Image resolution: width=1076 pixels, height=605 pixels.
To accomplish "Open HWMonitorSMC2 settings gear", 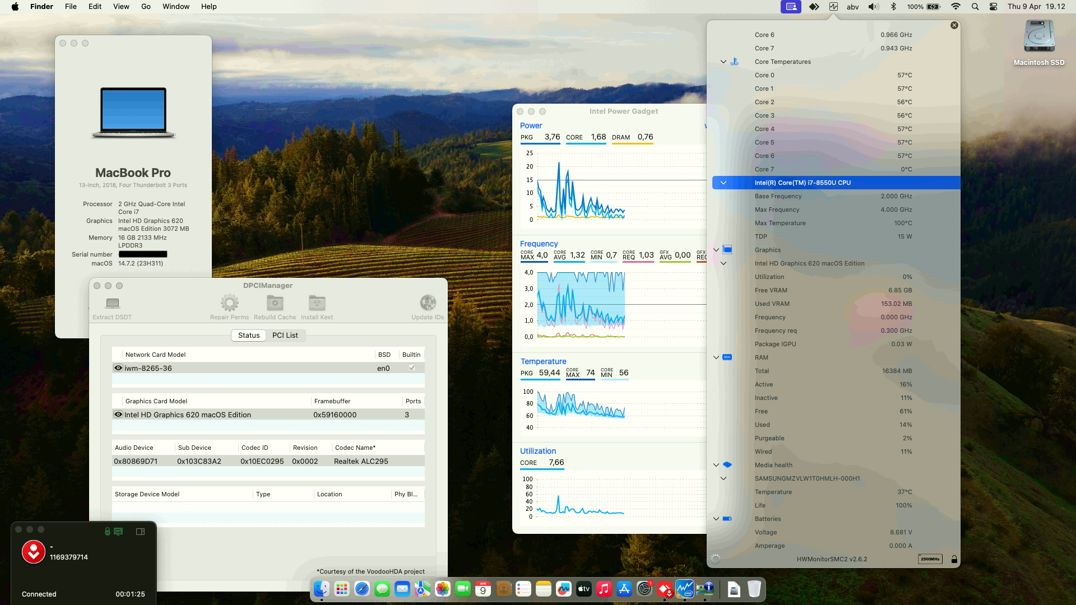I will [716, 559].
